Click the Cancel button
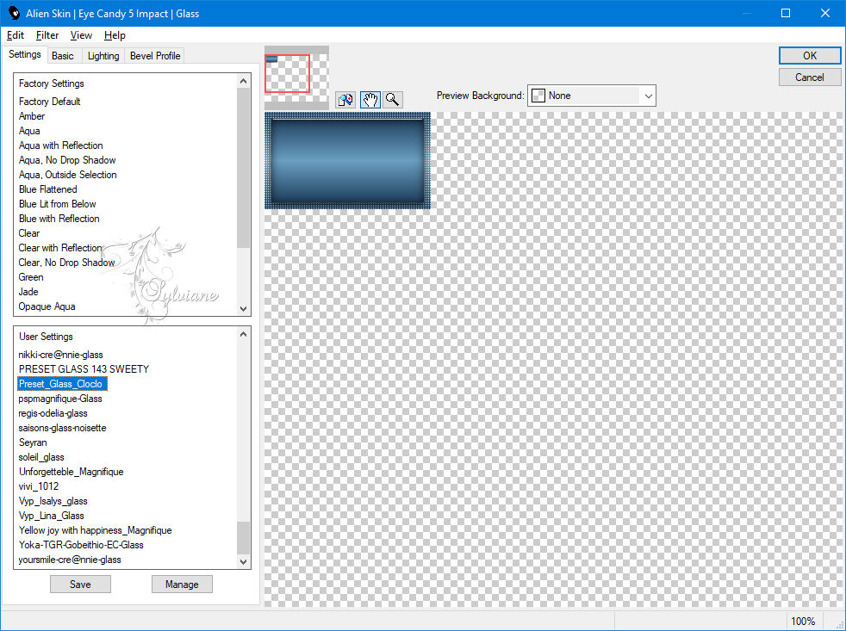The height and width of the screenshot is (631, 846). coord(809,77)
